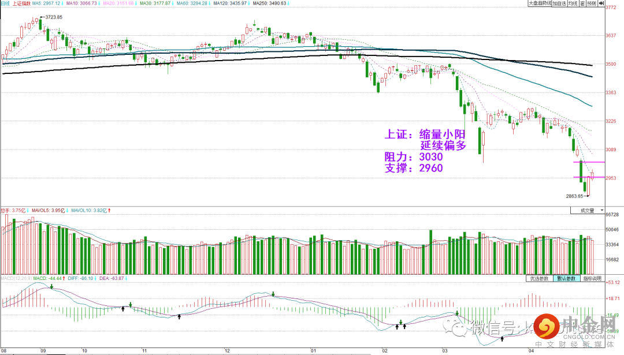Viewport: 624px width, 355px height.
Task: Click the 2863.65 low price label
Action: coord(574,196)
